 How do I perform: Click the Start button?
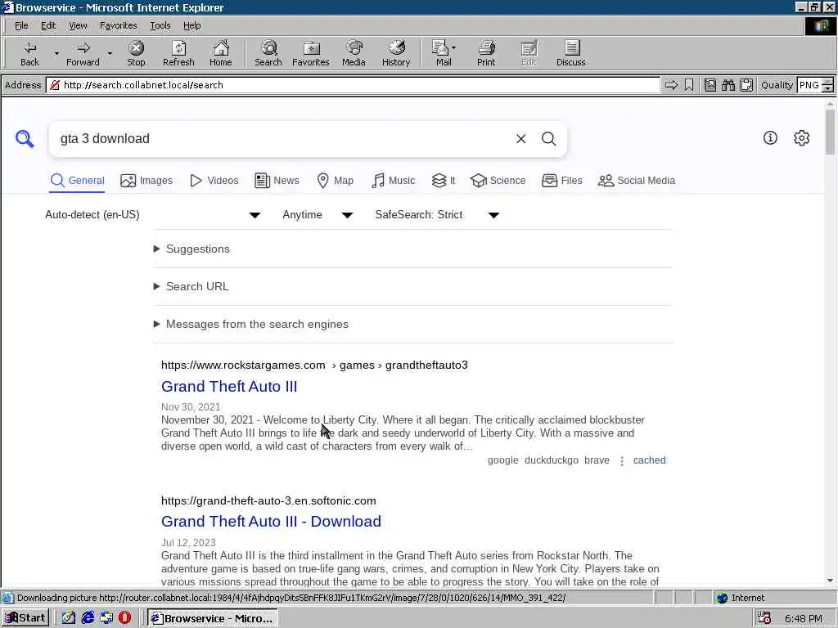click(25, 618)
